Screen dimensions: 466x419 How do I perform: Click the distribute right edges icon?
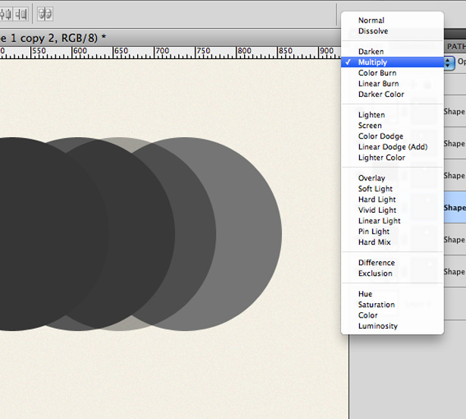(x=21, y=14)
